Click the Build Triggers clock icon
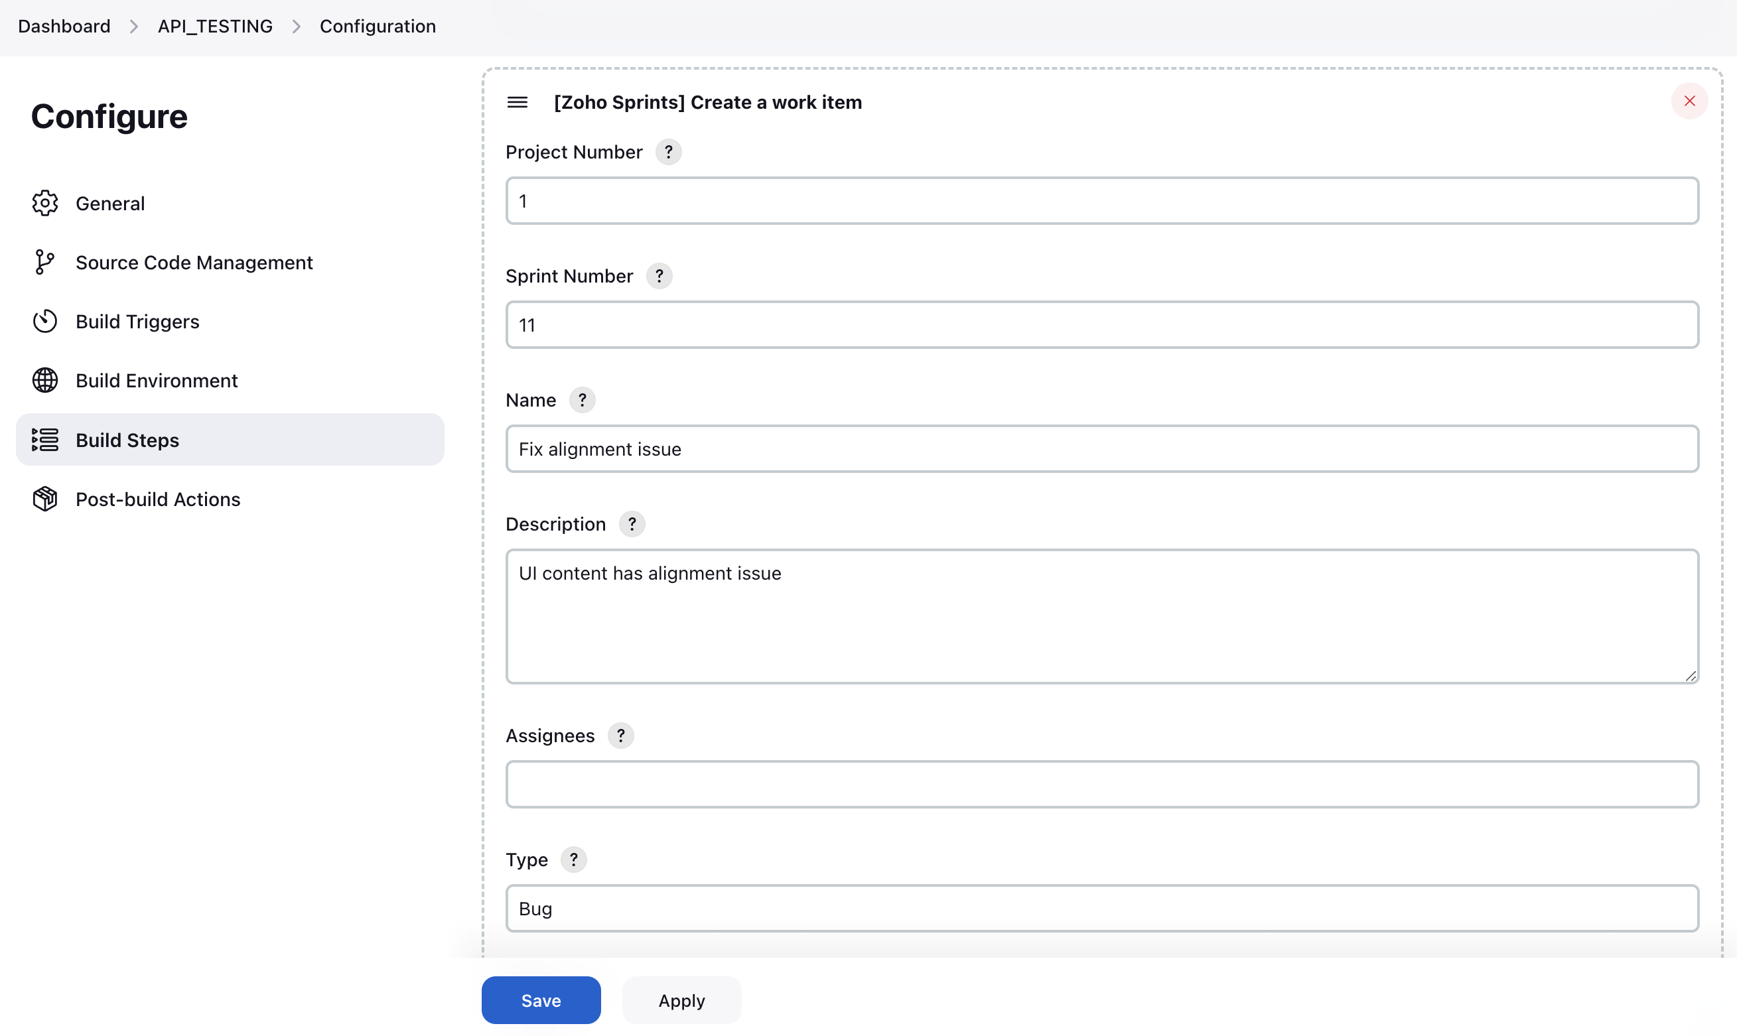 pos(44,321)
